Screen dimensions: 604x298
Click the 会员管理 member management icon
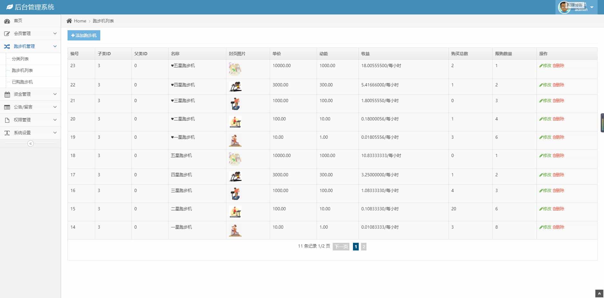(x=7, y=33)
